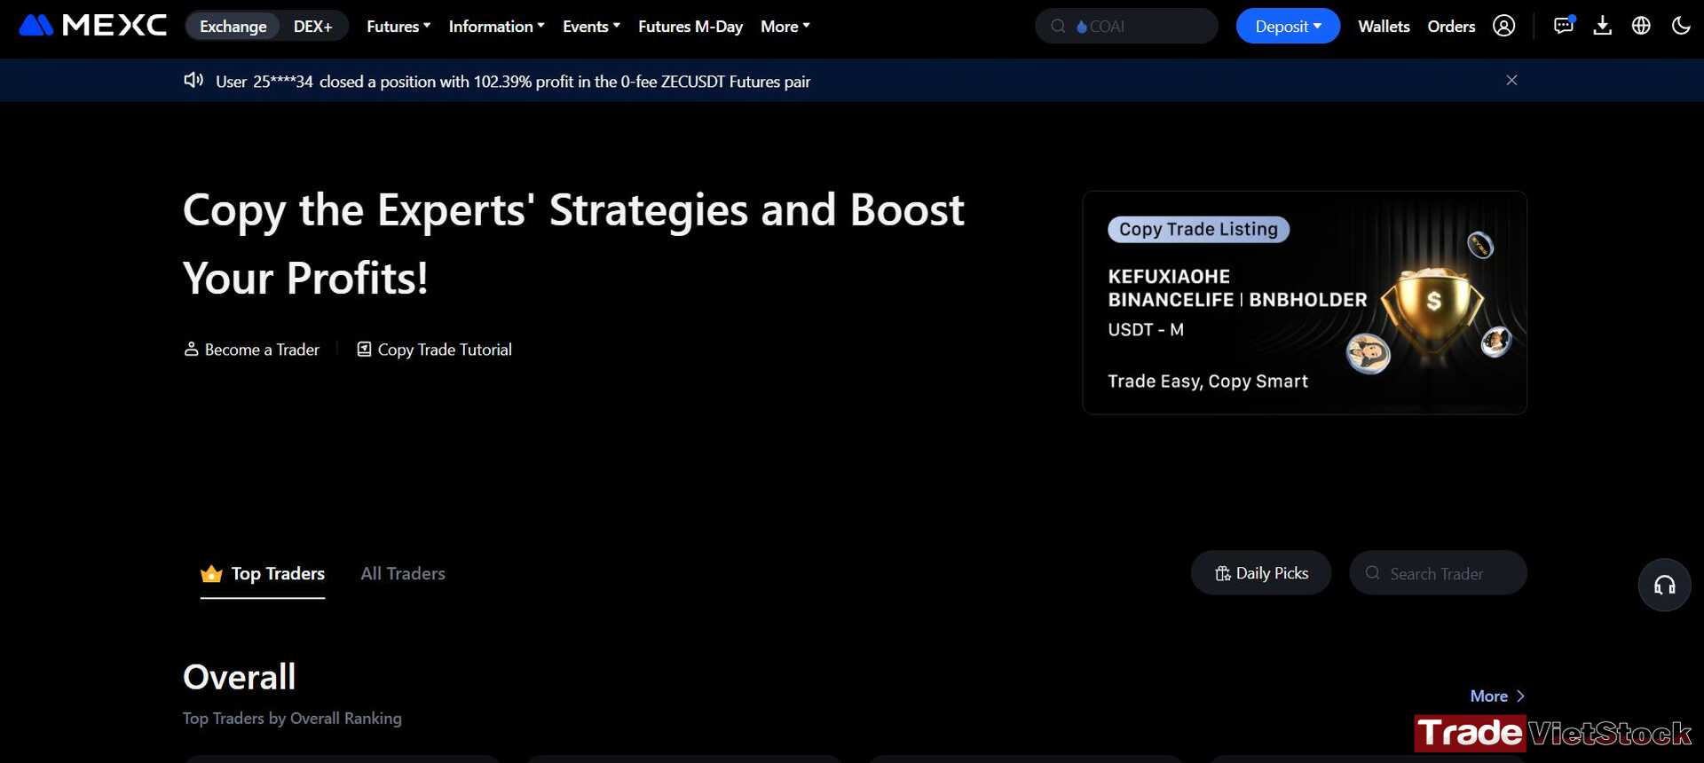Click the COAI search box in header
The height and width of the screenshot is (763, 1704).
(1126, 27)
